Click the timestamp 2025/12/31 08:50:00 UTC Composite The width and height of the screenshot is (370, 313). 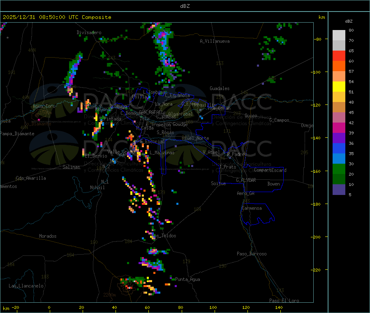[57, 17]
